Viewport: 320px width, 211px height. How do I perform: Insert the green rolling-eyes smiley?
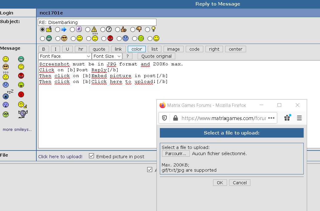point(6,114)
